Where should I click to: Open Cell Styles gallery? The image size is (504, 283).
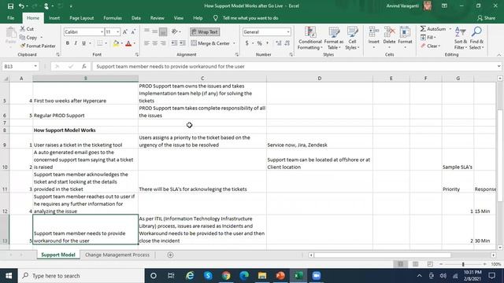pyautogui.click(x=352, y=39)
